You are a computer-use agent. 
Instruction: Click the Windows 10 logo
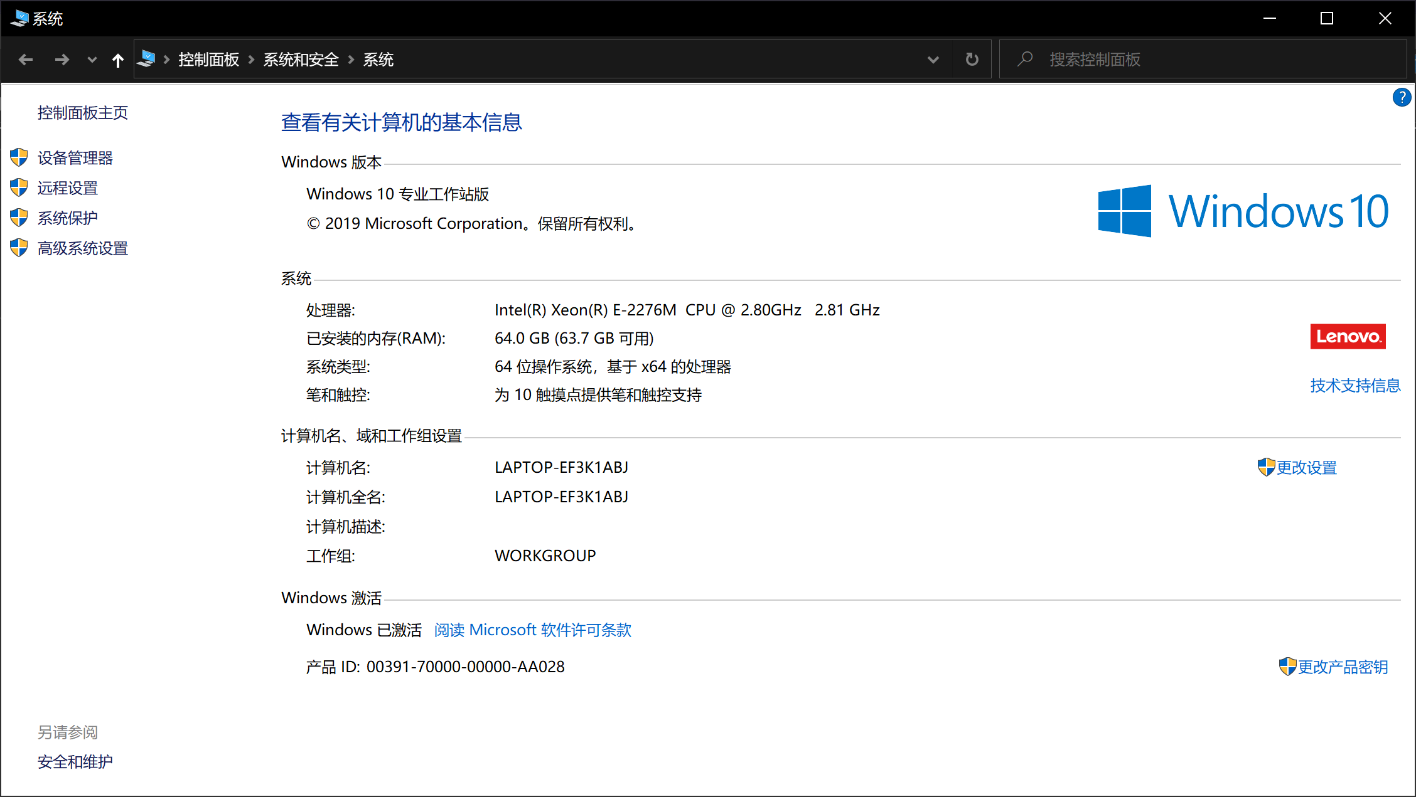(x=1243, y=211)
